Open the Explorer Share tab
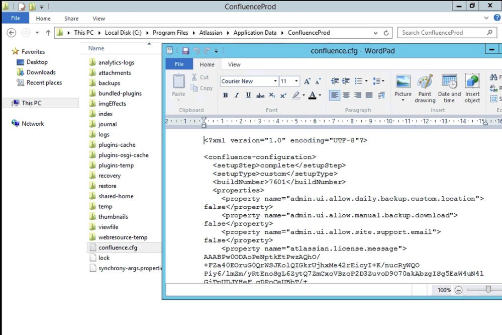 71,19
